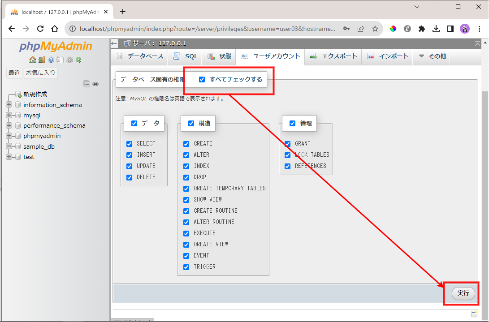
Task: Open the その他 dropdown menu
Action: [x=432, y=56]
